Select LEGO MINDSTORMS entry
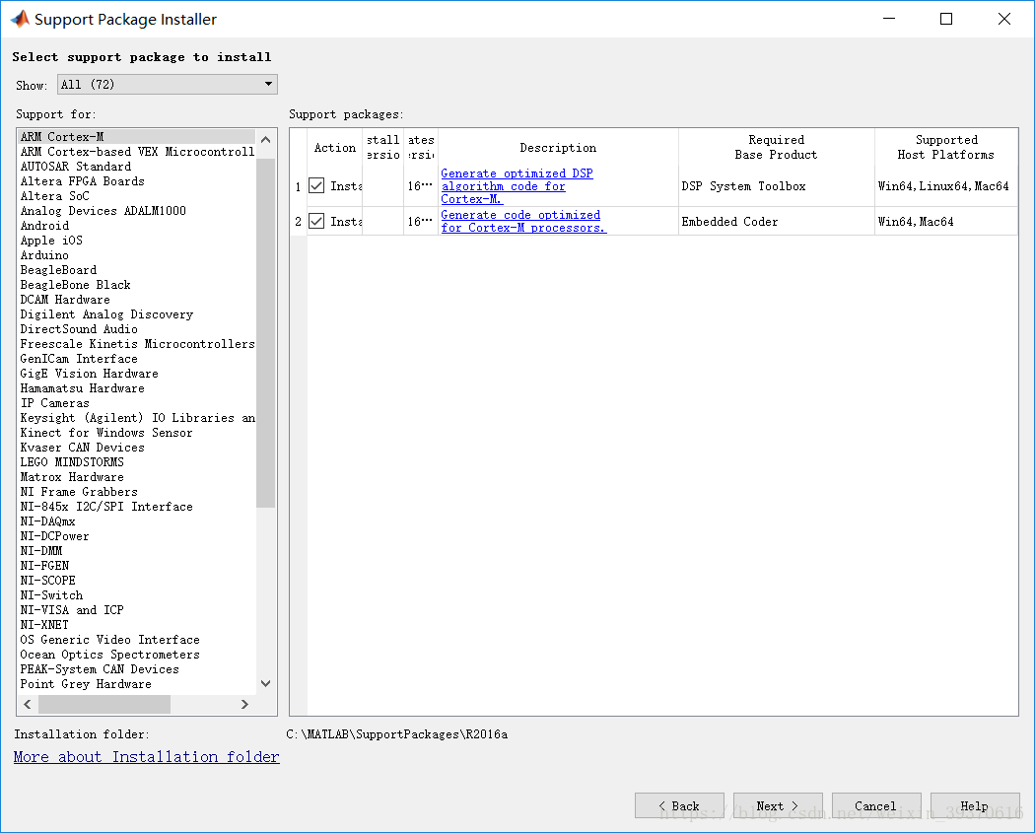Screen dimensions: 1035x833 click(x=137, y=462)
